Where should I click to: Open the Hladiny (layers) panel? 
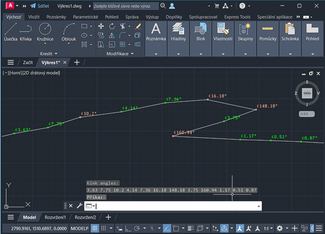[x=178, y=32]
